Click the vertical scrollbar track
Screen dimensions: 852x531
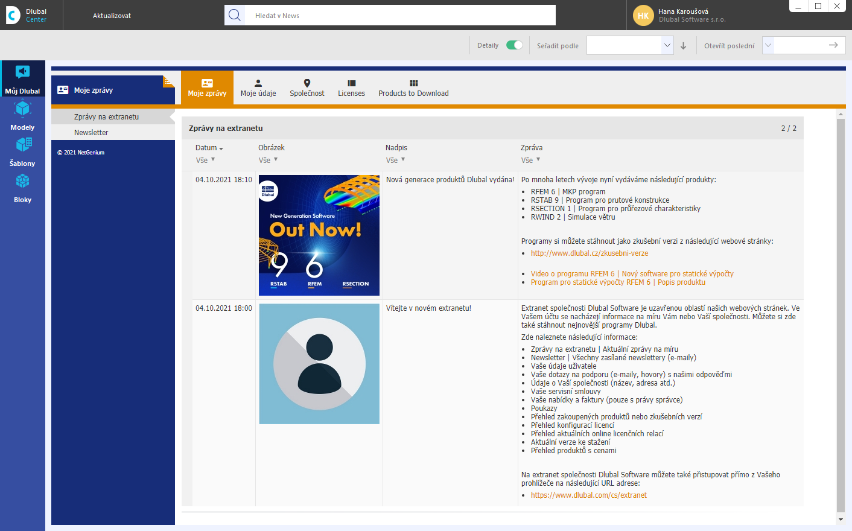point(841,316)
